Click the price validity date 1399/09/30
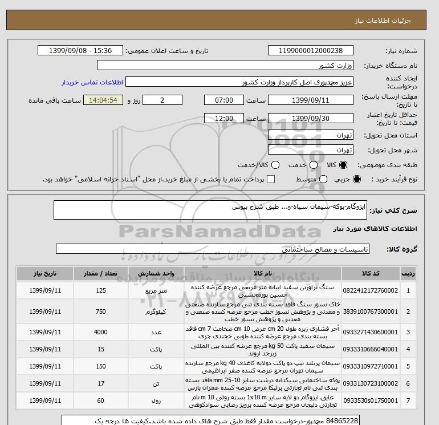This screenshot has height=425, width=439. pyautogui.click(x=311, y=118)
